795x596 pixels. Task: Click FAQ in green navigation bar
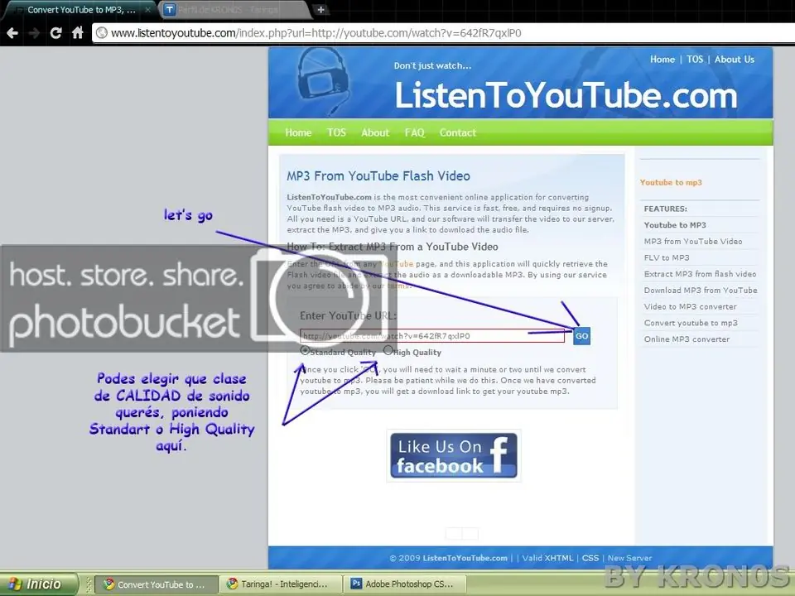[x=414, y=132]
